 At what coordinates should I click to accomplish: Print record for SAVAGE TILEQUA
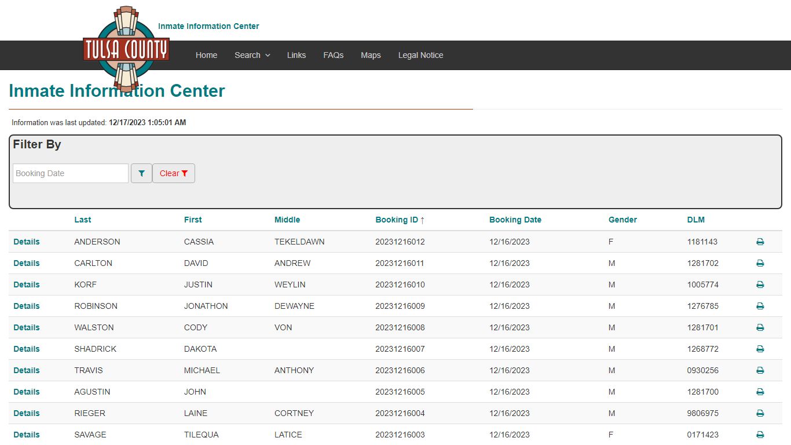[x=760, y=435]
